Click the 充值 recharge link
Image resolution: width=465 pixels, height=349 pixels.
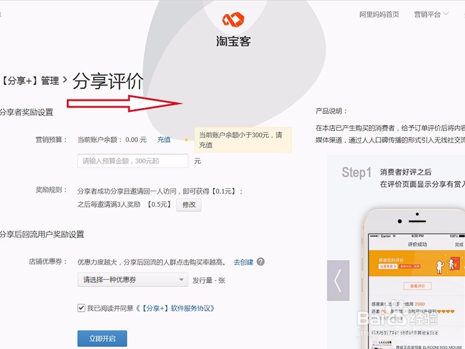163,139
